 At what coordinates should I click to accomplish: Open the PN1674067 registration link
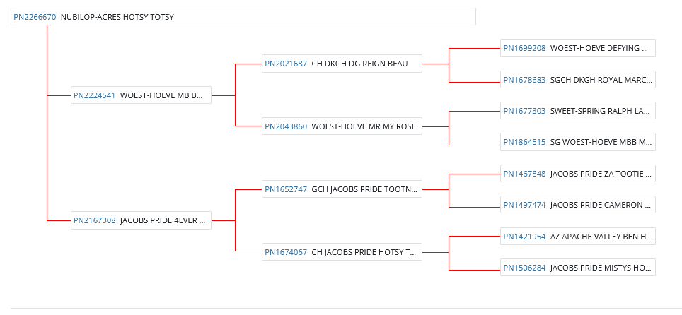pyautogui.click(x=286, y=251)
